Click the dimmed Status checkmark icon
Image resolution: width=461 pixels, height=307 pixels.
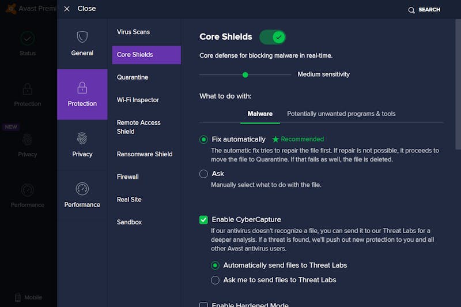(x=27, y=38)
